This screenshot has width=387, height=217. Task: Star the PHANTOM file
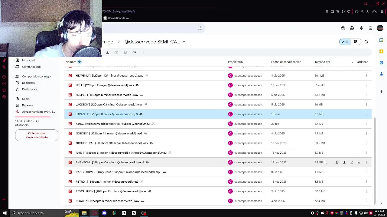pyautogui.click(x=359, y=162)
